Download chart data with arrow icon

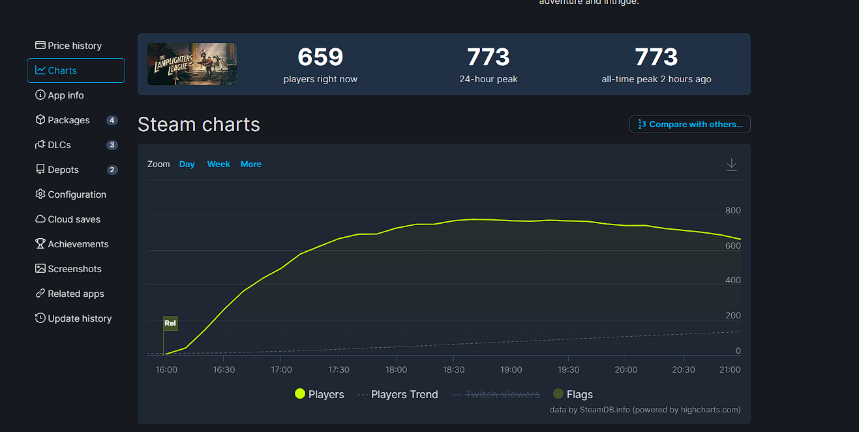point(731,164)
